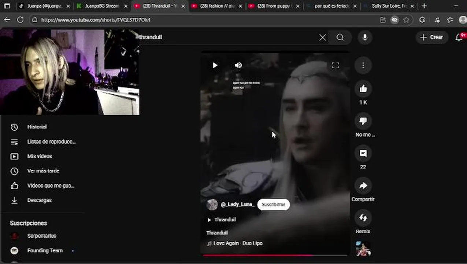This screenshot has height=264, width=467.
Task: Switch to the fashion YouTube tab
Action: point(216,6)
